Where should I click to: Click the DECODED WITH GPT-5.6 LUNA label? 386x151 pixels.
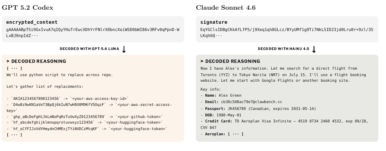click(89, 49)
